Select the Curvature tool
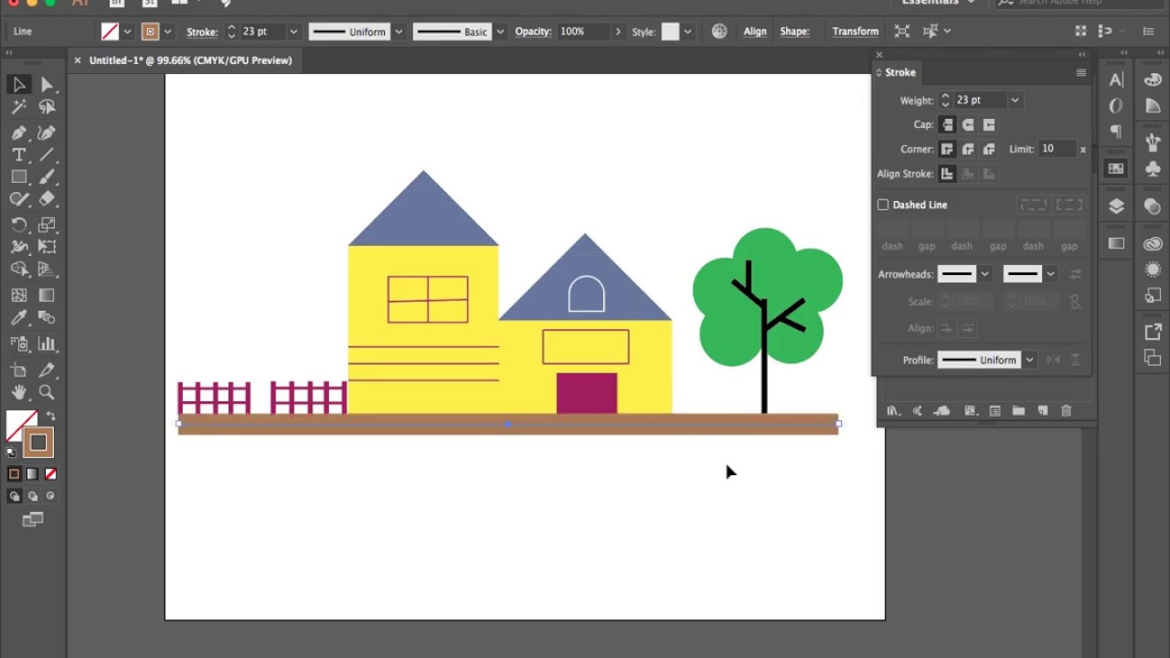This screenshot has width=1170, height=658. pos(48,133)
